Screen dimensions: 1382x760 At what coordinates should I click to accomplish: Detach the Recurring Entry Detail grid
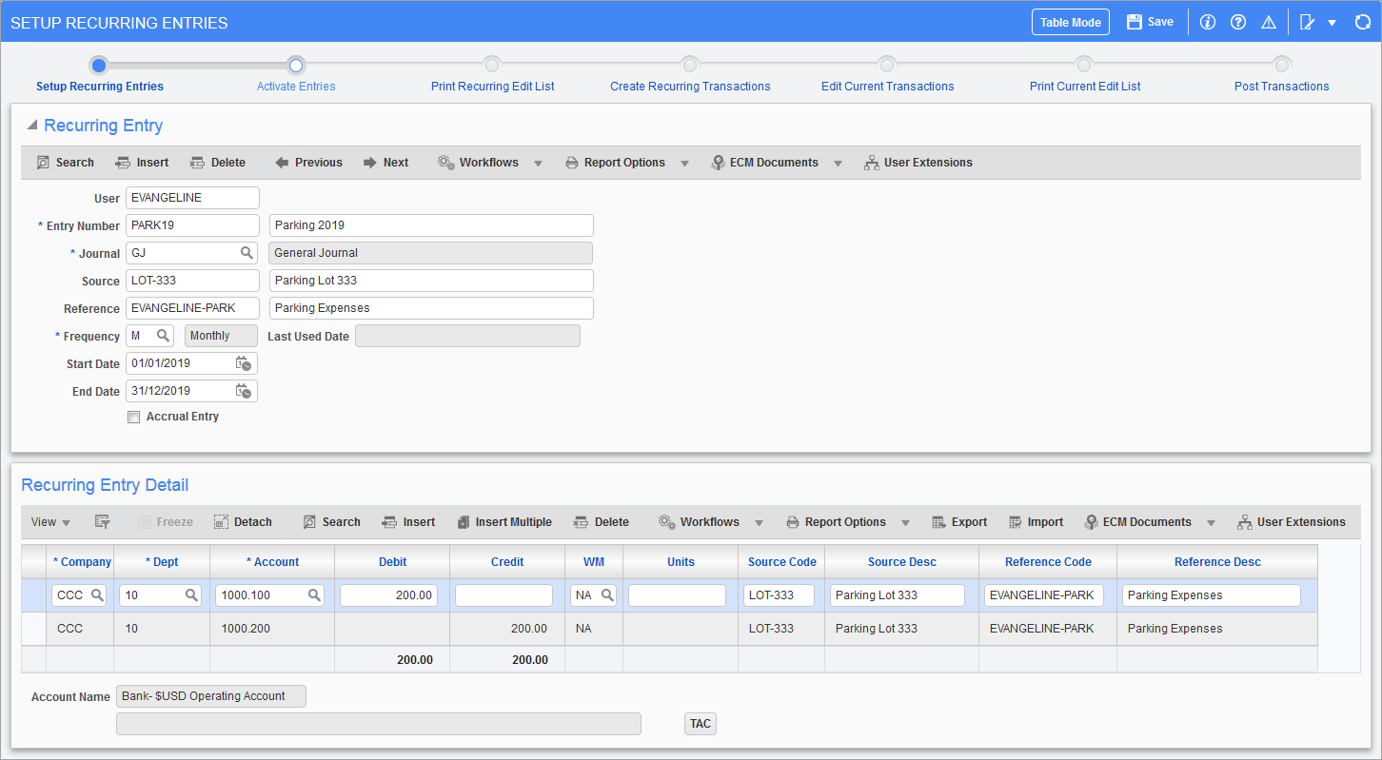pos(243,521)
